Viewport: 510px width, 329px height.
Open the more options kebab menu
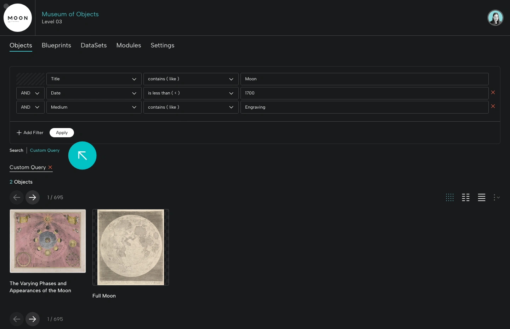coord(496,197)
